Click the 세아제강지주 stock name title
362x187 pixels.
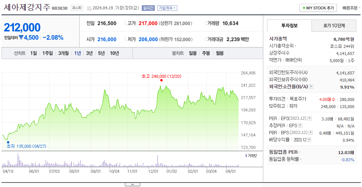coord(27,7)
